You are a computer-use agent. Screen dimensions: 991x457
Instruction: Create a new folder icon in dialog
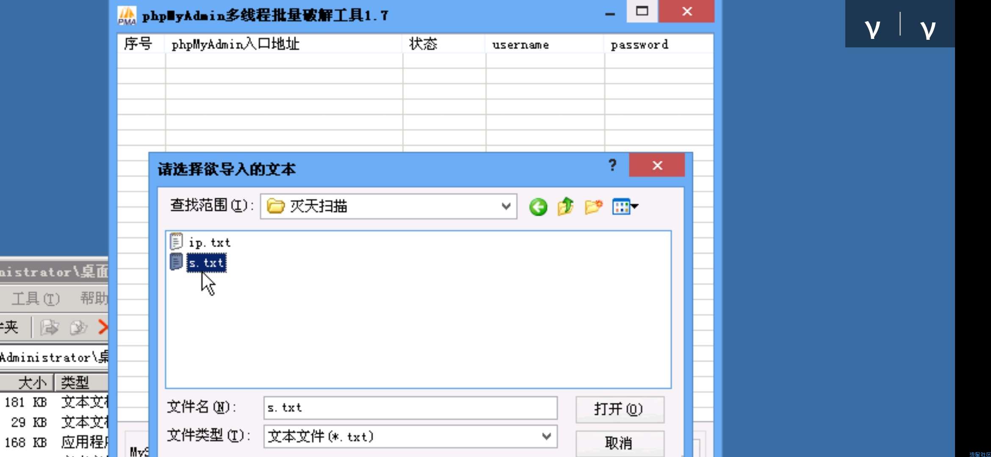tap(593, 207)
